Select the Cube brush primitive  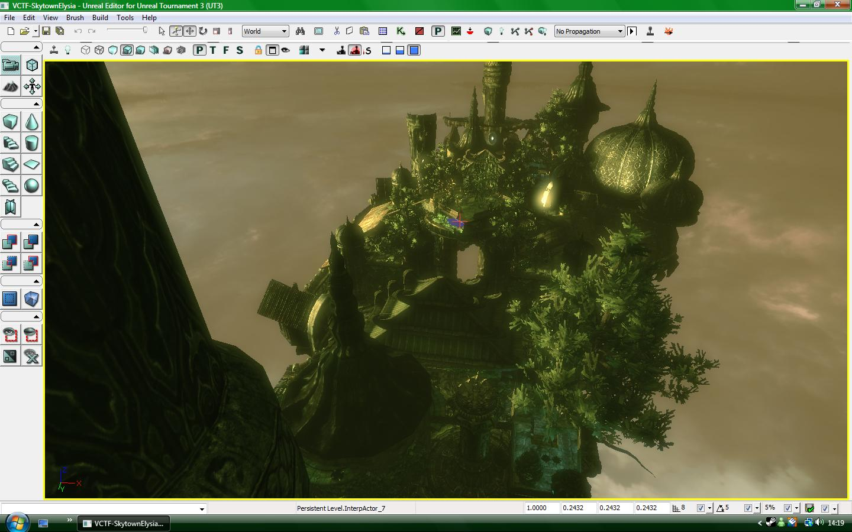click(x=10, y=122)
